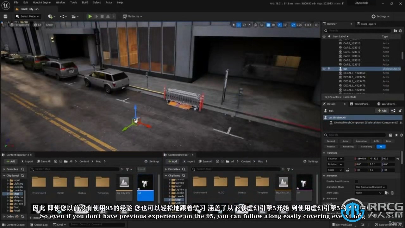Open the Platforms dropdown
This screenshot has height=228, width=405.
coord(133,16)
